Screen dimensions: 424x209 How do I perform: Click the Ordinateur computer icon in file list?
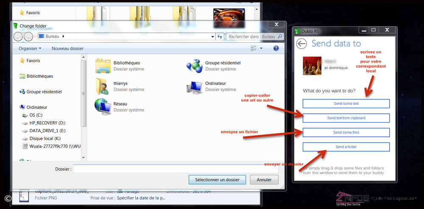click(195, 87)
